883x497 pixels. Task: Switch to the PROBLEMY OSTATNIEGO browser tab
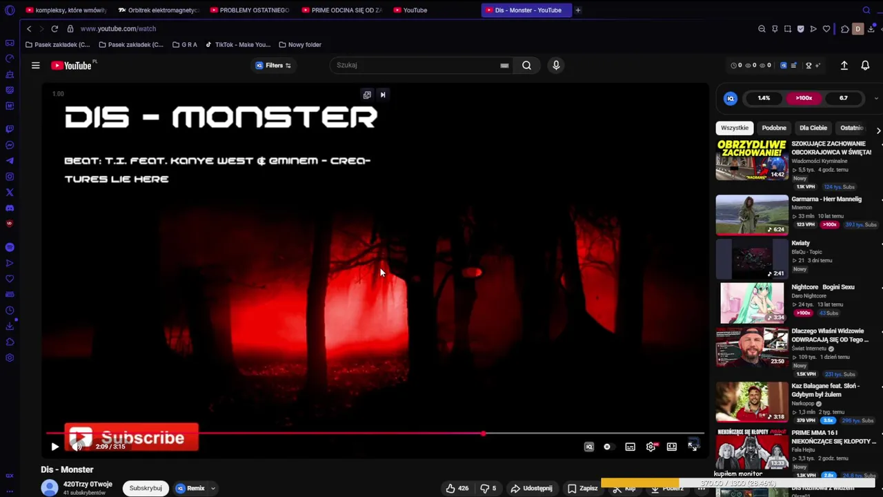point(250,10)
